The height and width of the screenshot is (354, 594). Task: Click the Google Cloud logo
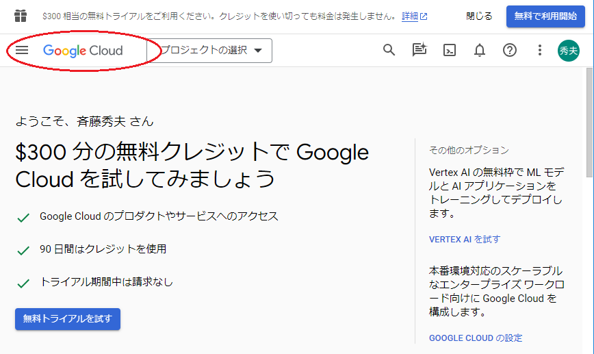(x=83, y=51)
